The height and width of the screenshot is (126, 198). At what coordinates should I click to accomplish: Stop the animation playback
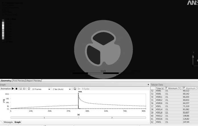point(16,89)
